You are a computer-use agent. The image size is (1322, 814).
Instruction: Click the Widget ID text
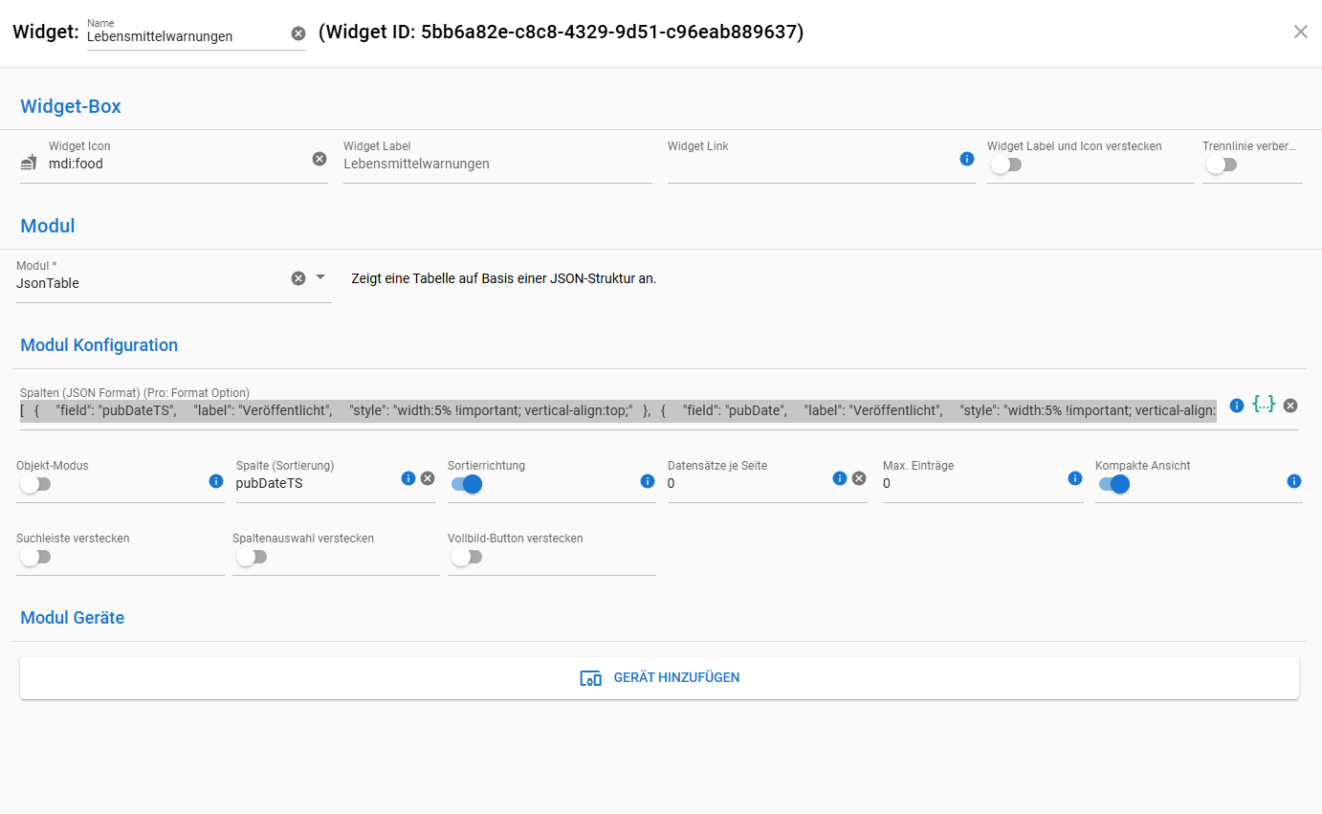562,33
